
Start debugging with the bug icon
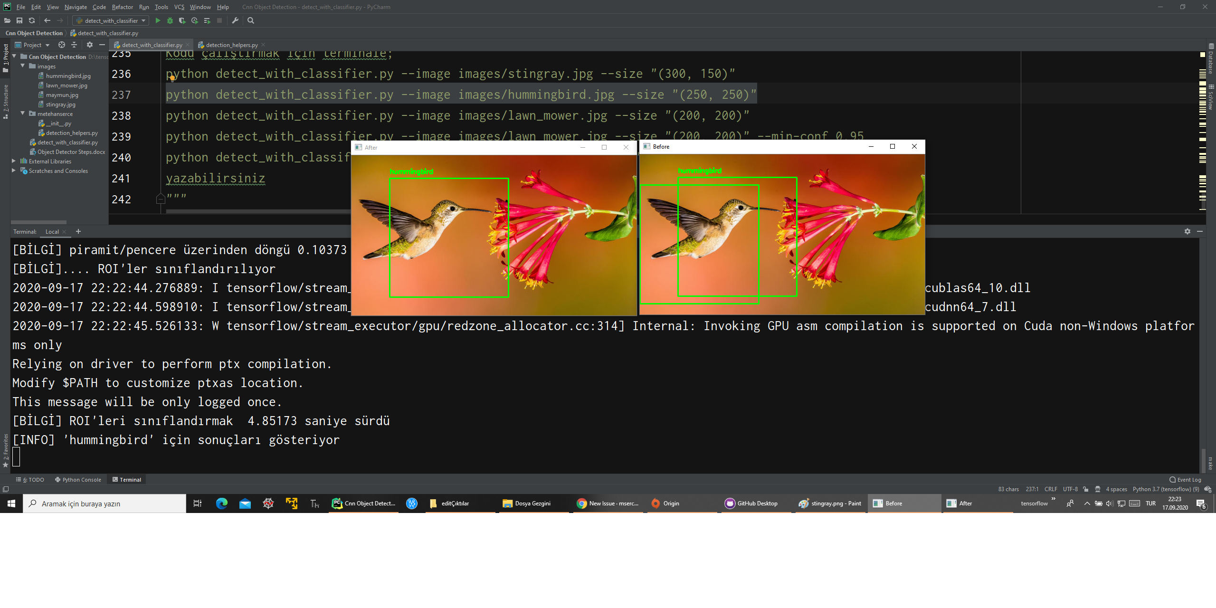pos(170,20)
